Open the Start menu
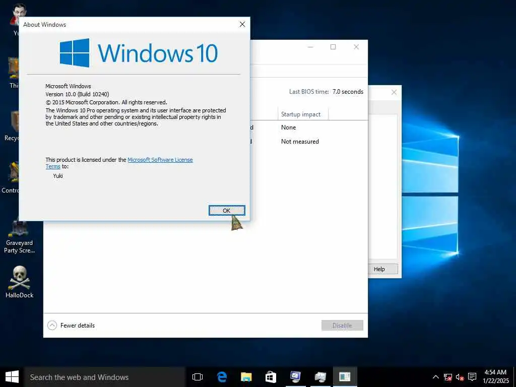 [12, 377]
